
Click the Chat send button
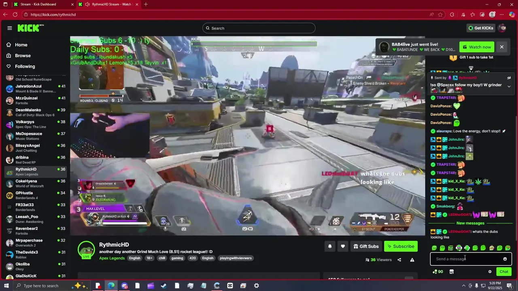(504, 272)
